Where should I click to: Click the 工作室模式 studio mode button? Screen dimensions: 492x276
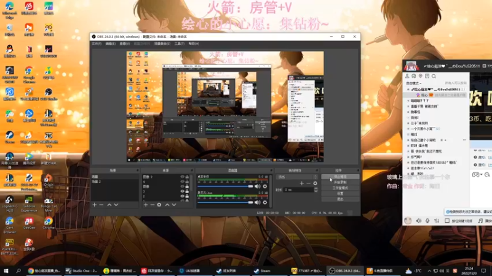coord(340,188)
